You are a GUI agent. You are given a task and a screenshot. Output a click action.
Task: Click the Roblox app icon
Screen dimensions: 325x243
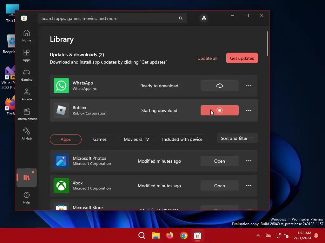(x=61, y=110)
